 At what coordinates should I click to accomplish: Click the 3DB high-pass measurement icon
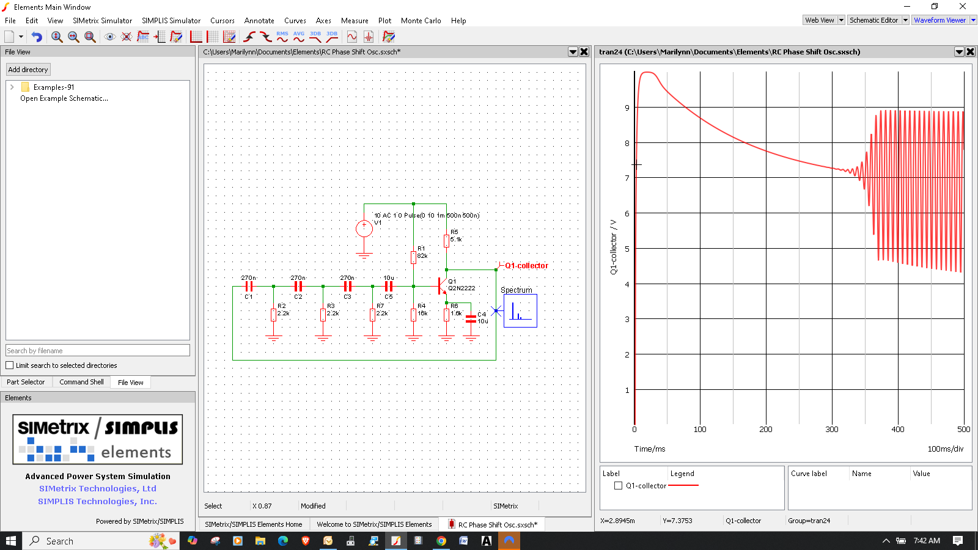coord(332,37)
